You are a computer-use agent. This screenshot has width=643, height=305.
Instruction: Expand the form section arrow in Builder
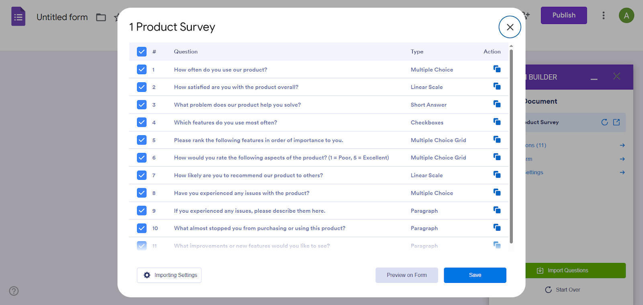[x=622, y=159]
